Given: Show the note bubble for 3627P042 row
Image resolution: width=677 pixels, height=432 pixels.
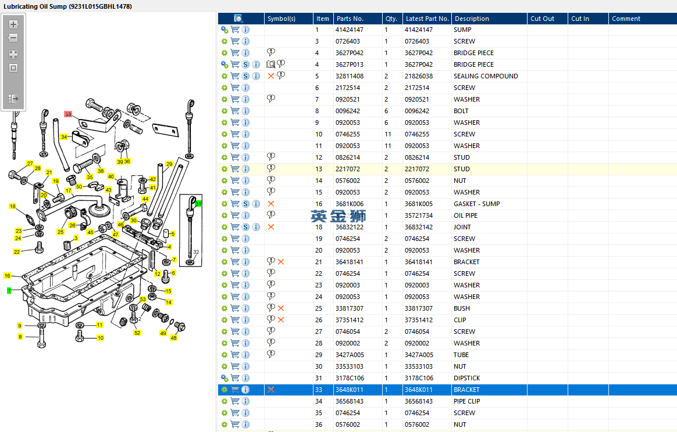Looking at the screenshot, I should [270, 52].
